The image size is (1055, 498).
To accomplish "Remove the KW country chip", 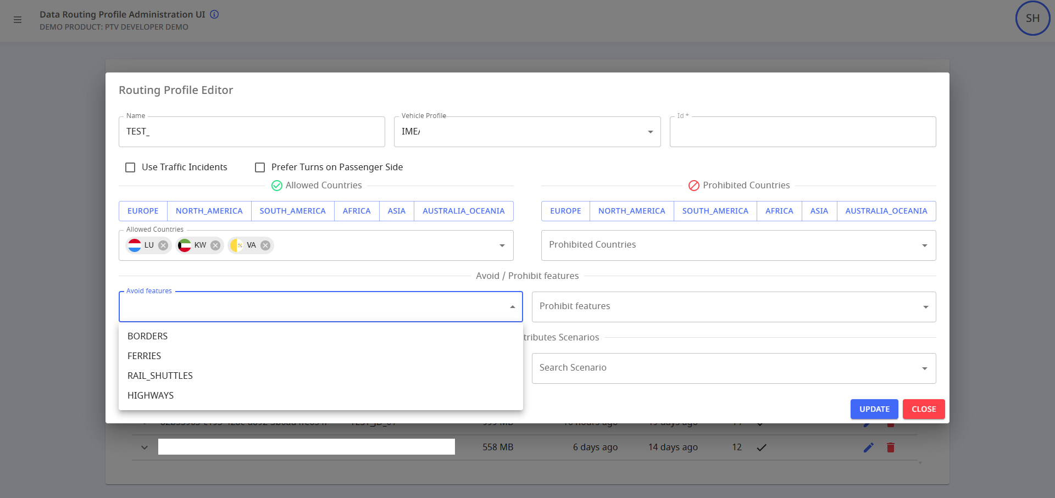I will tap(215, 245).
